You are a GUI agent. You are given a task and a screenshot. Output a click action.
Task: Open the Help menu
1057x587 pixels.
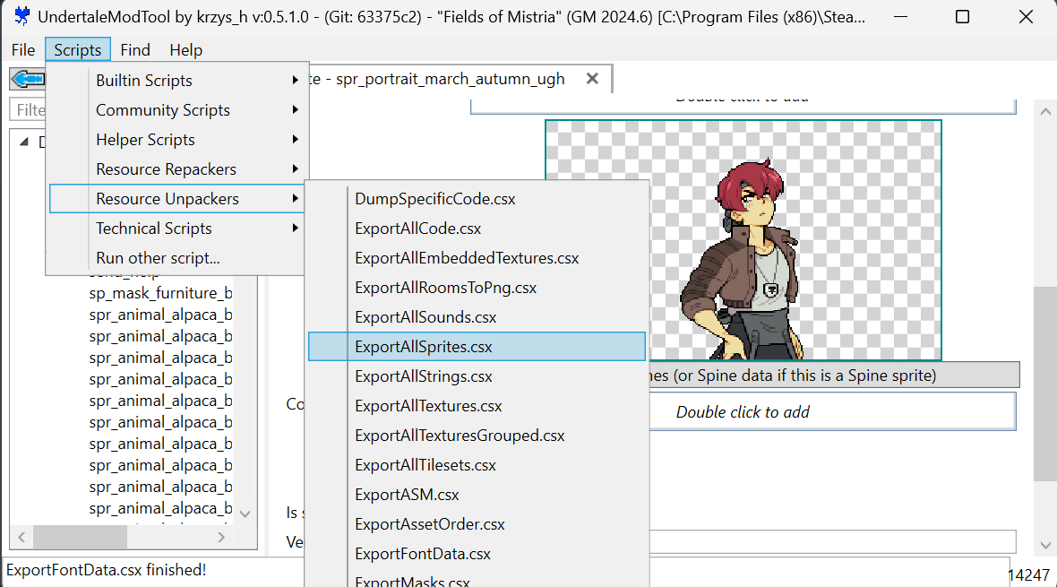185,50
